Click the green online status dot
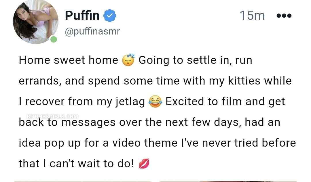Screen dimensions: 311x182 54,39
